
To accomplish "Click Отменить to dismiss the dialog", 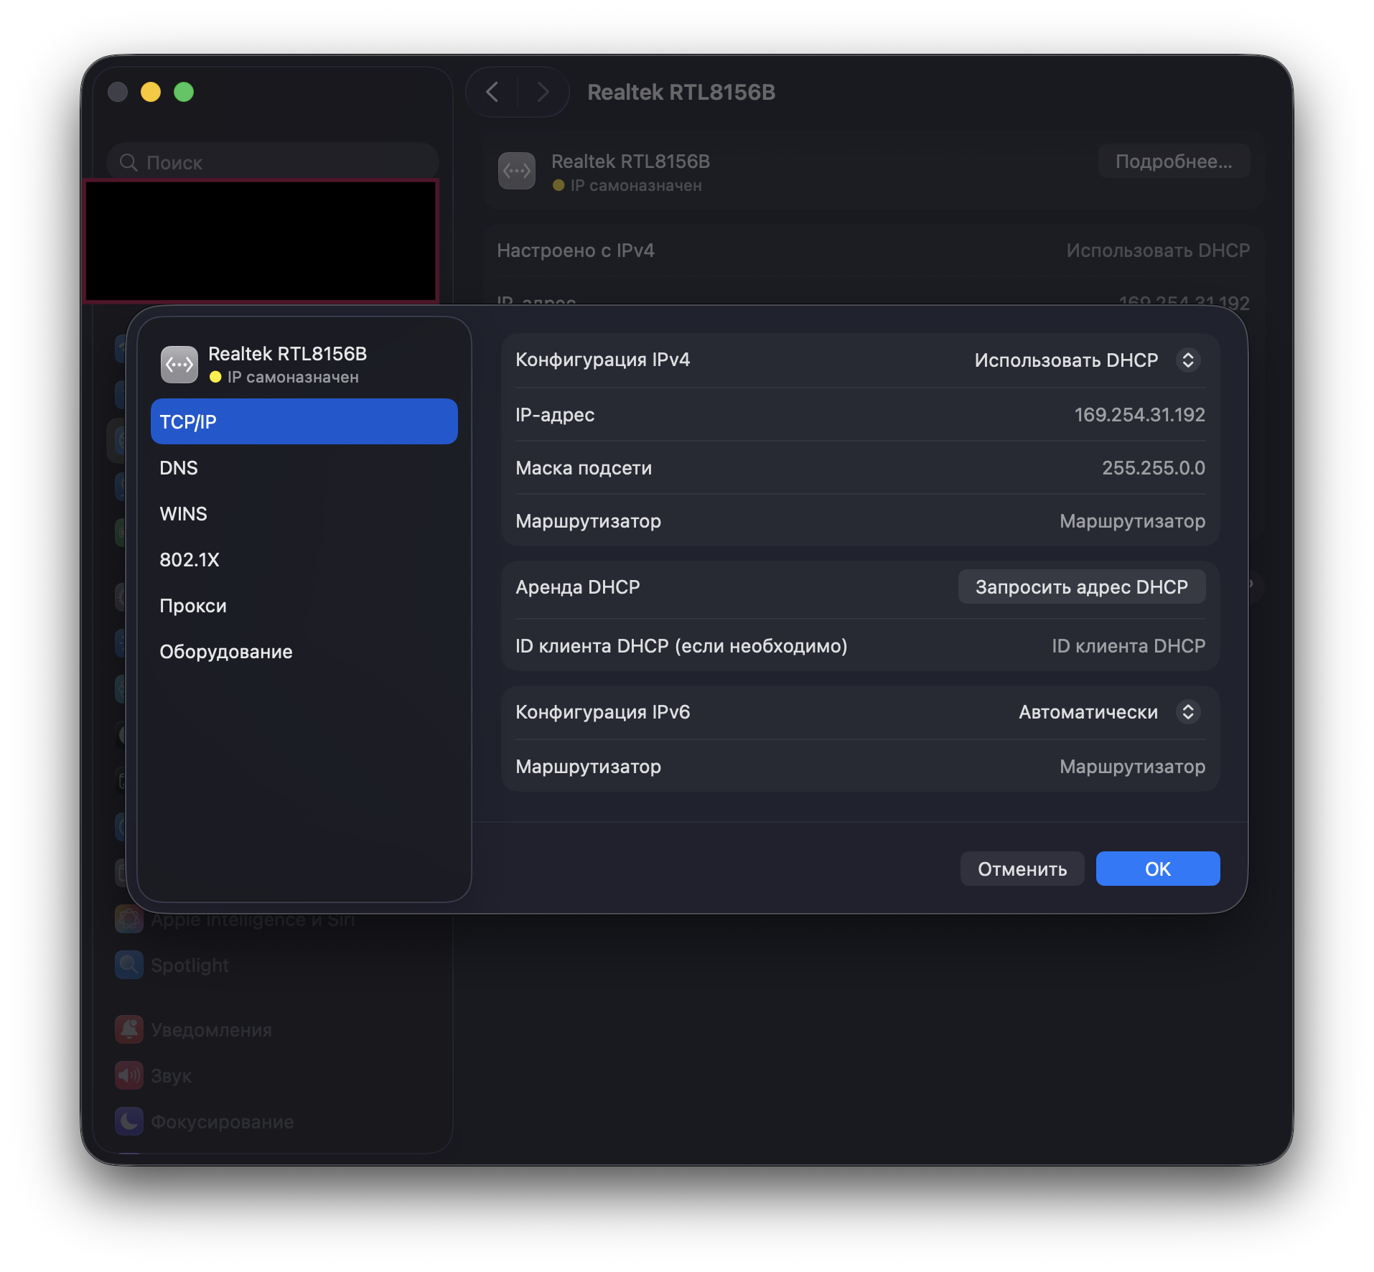I will (1022, 869).
